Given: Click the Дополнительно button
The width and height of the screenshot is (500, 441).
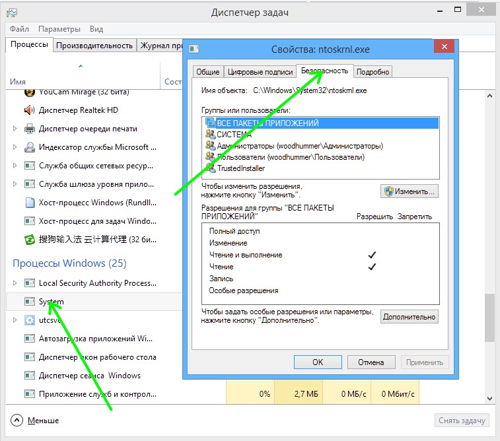Looking at the screenshot, I should [410, 317].
